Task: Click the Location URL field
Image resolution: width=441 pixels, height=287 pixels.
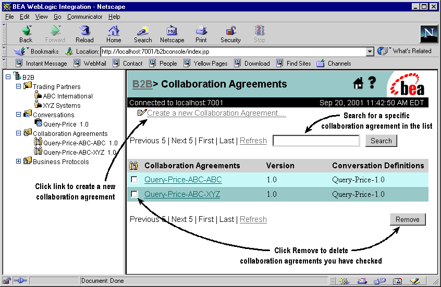Action: pyautogui.click(x=234, y=52)
